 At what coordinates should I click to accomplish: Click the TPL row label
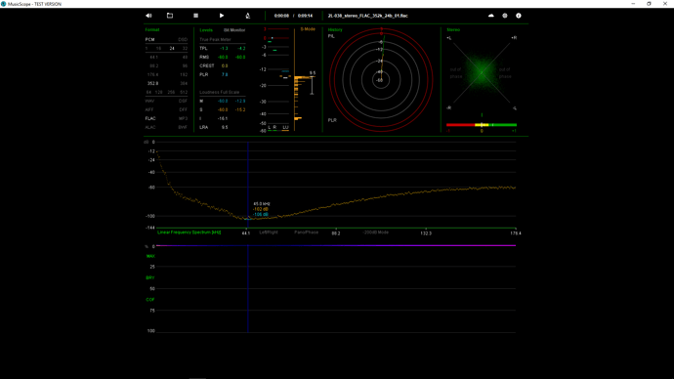[203, 49]
